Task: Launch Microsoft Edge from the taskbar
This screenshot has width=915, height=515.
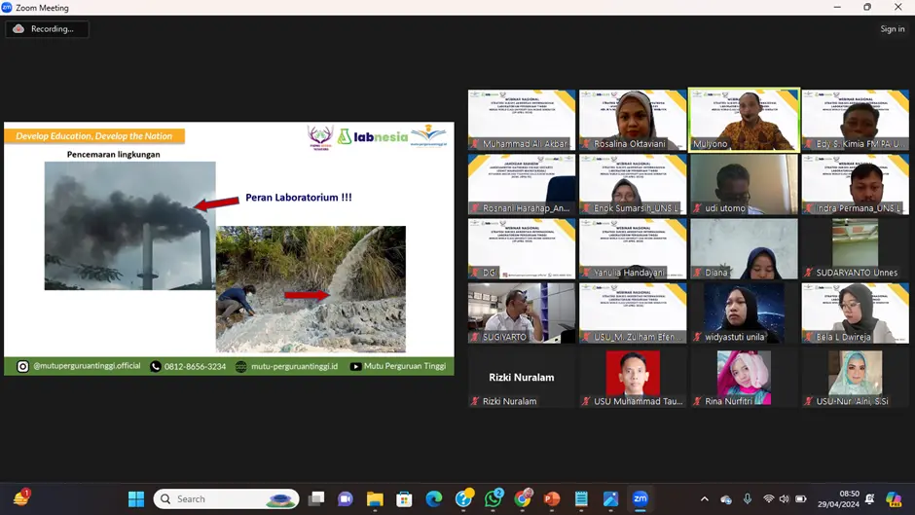Action: 433,498
